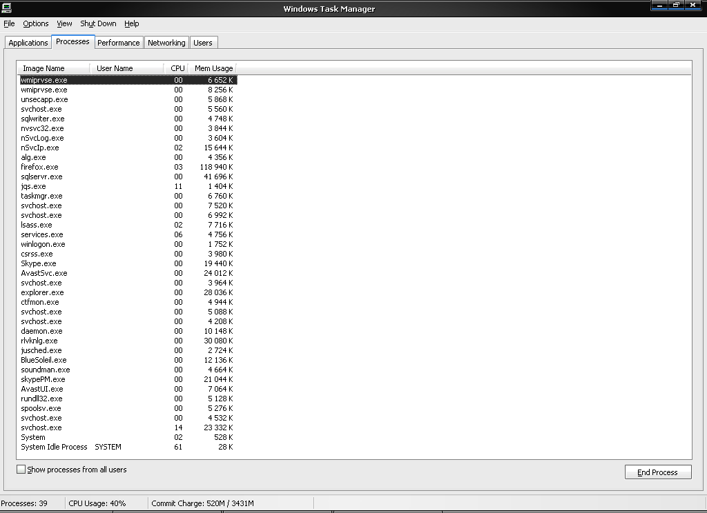Switch to the Applications tab

tap(28, 43)
